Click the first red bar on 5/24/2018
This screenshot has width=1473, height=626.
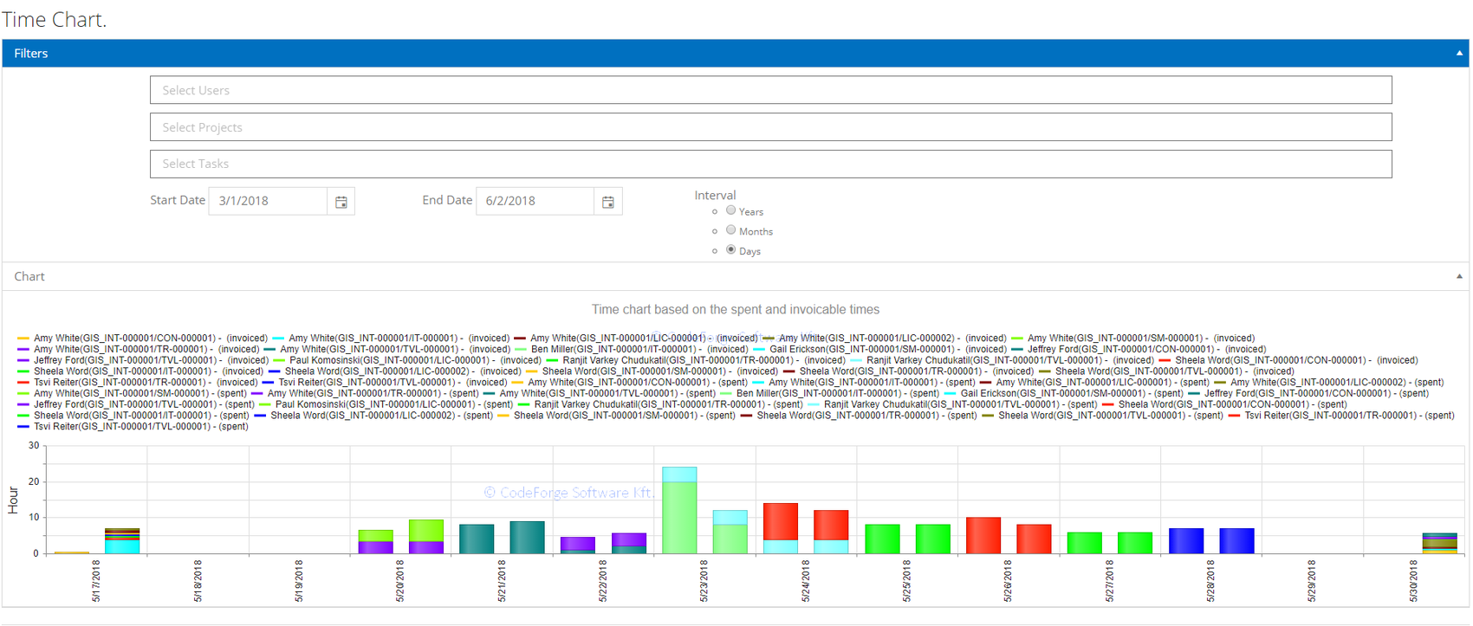click(x=780, y=521)
